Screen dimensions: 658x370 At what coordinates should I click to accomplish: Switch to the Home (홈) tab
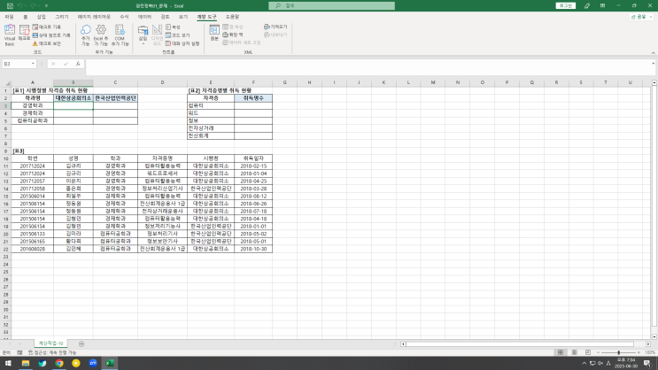coord(25,17)
